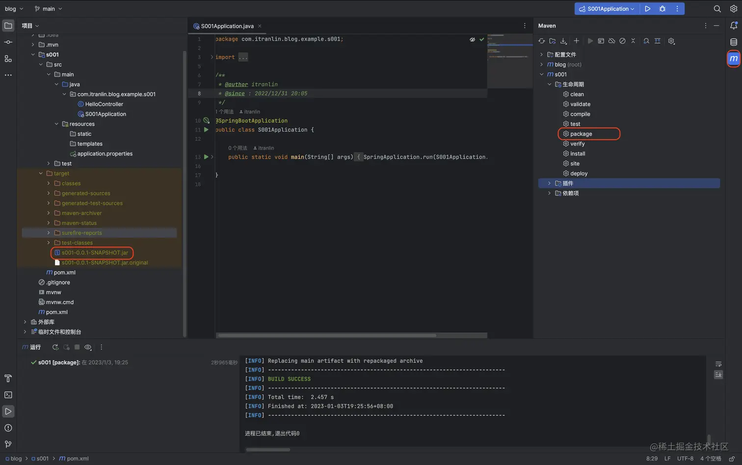
Task: Open the Database tool window icon
Action: click(734, 42)
